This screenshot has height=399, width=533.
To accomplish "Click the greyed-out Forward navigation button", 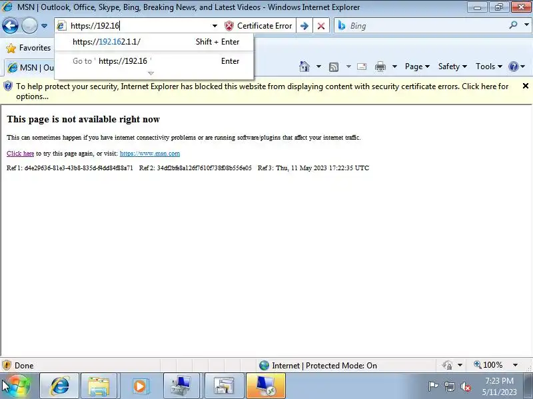I will tap(29, 25).
